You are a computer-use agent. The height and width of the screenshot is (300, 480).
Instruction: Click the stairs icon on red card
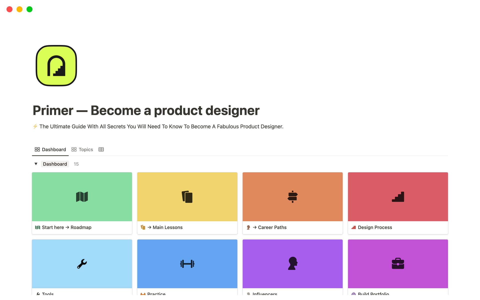pos(398,197)
